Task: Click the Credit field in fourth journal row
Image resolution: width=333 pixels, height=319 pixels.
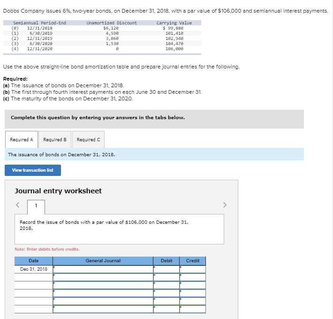Action: [193, 293]
